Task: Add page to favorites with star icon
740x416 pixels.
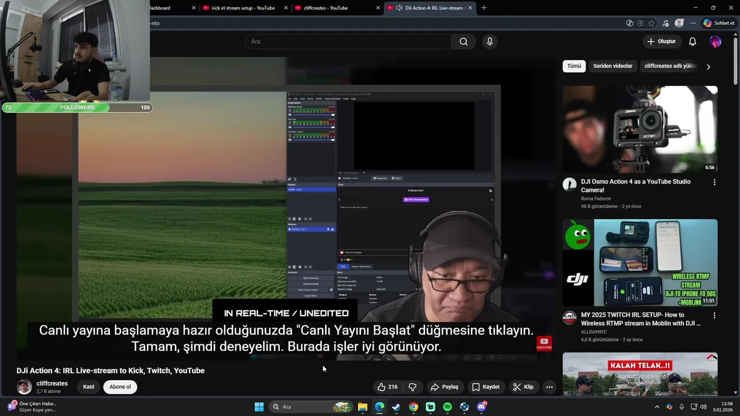Action: tap(652, 23)
